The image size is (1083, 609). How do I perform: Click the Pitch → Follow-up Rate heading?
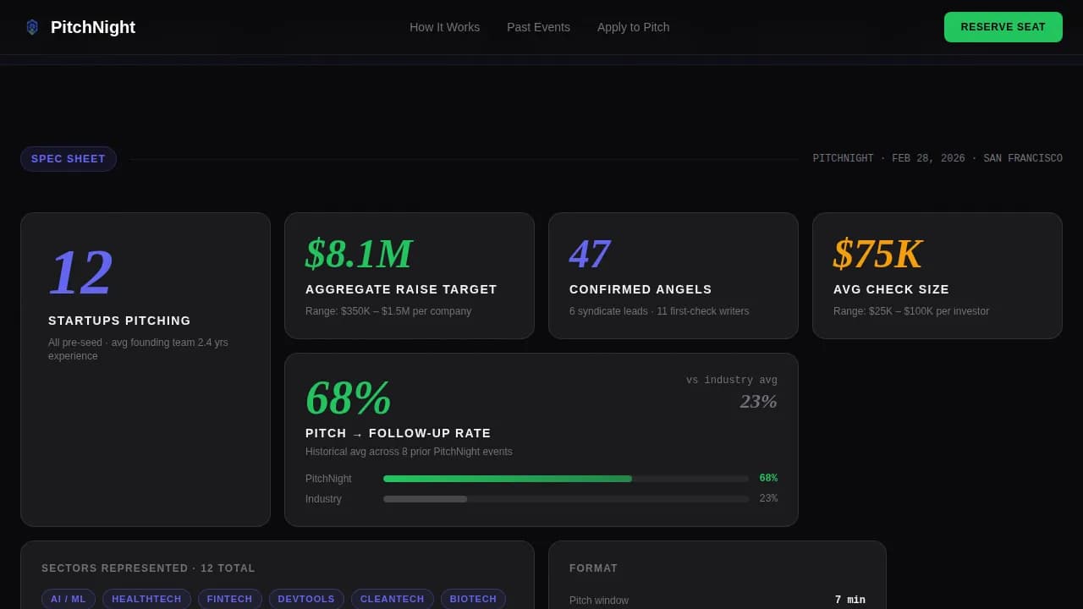click(398, 433)
